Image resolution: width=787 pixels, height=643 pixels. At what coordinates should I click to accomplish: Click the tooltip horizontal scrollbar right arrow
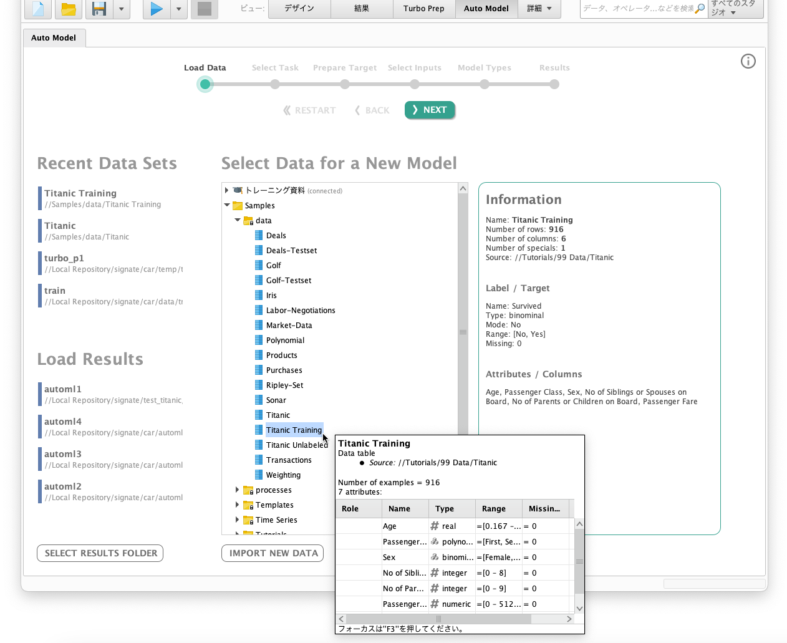tap(569, 619)
